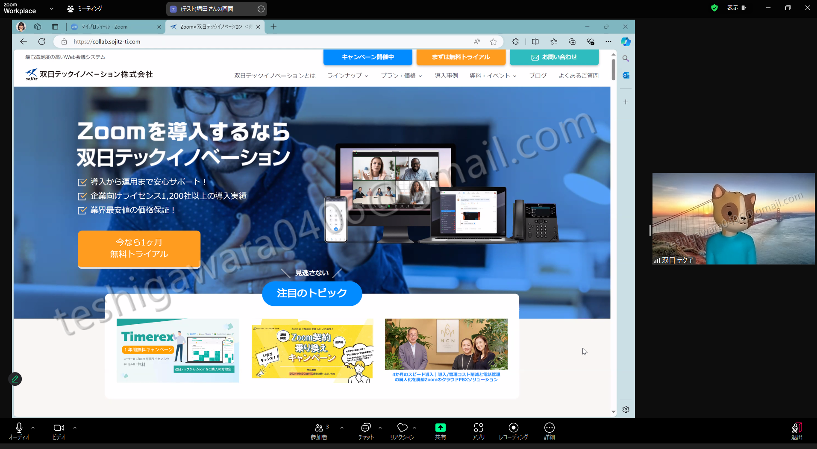This screenshot has height=449, width=817.
Task: Toggle read aloud icon in address bar
Action: coord(477,41)
